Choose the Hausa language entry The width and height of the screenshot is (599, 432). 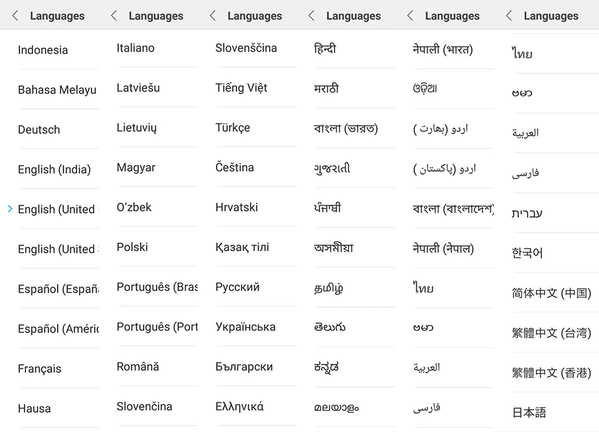click(34, 408)
